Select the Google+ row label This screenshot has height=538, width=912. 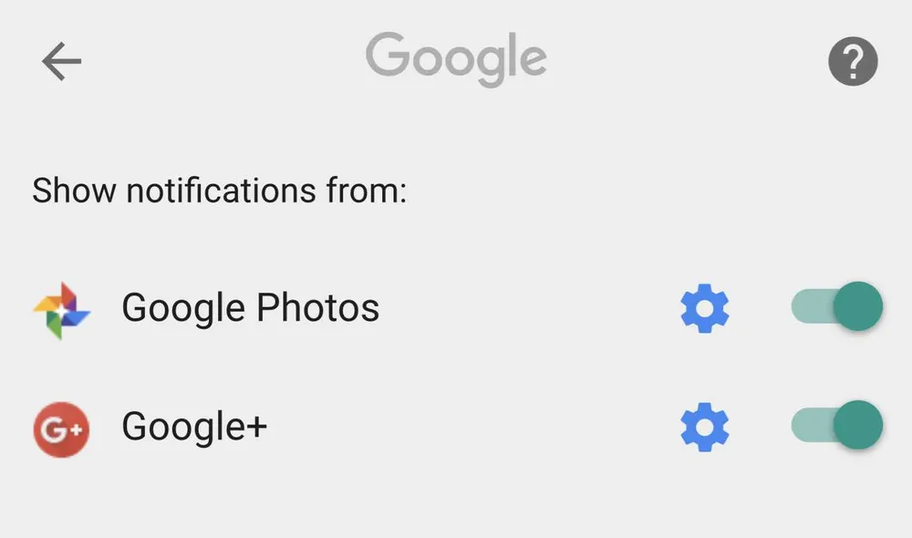[194, 426]
